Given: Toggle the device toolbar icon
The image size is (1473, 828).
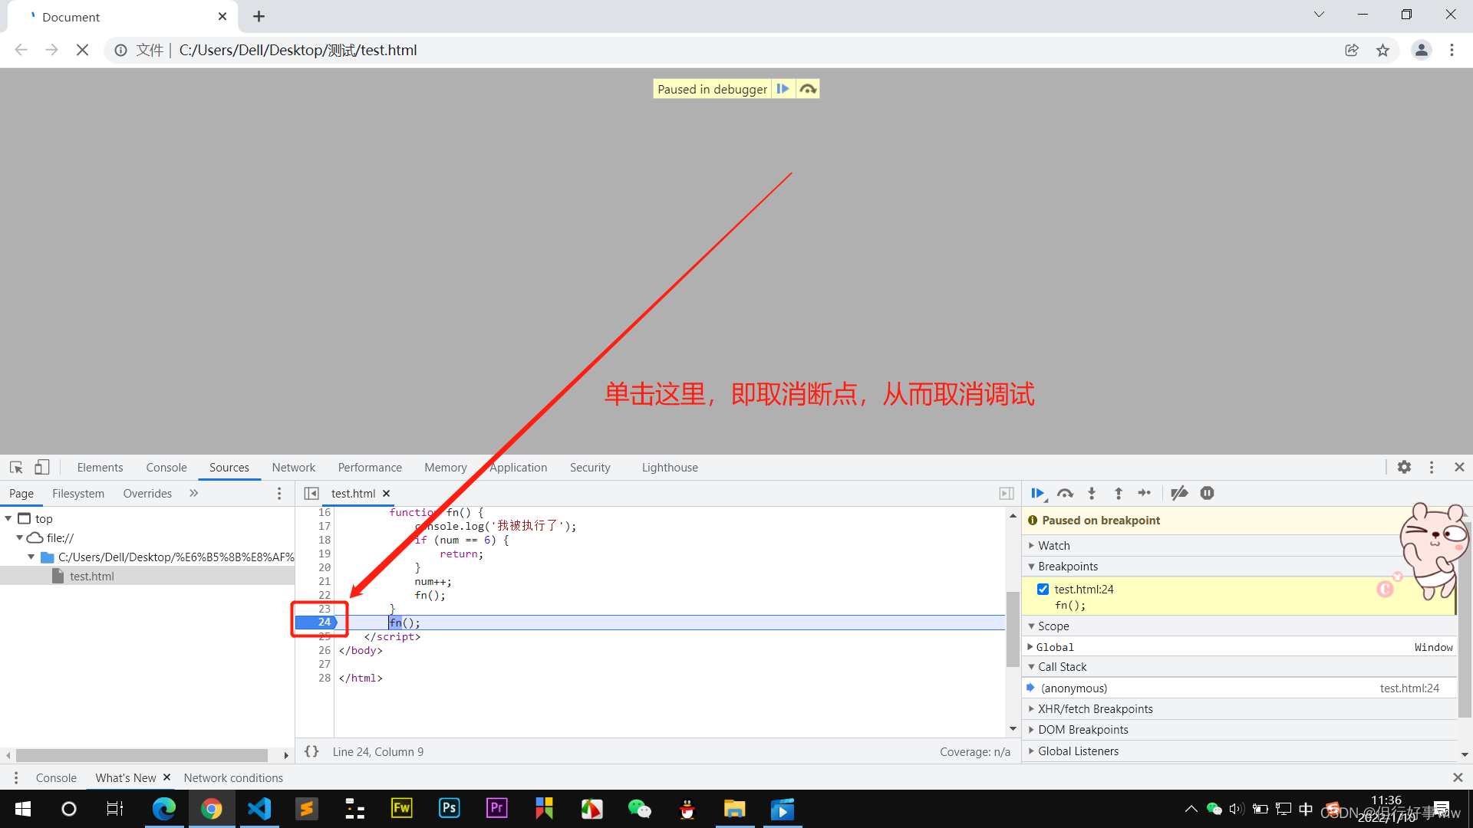Looking at the screenshot, I should tap(42, 467).
